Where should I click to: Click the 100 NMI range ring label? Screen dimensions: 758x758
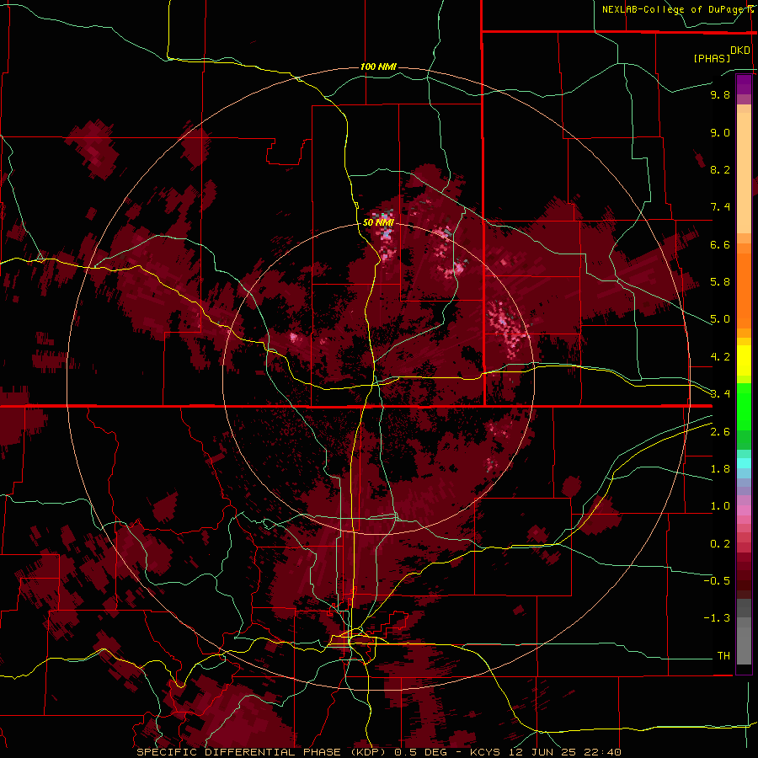coord(378,67)
